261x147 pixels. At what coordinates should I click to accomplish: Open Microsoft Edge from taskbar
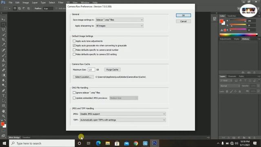(x=98, y=143)
